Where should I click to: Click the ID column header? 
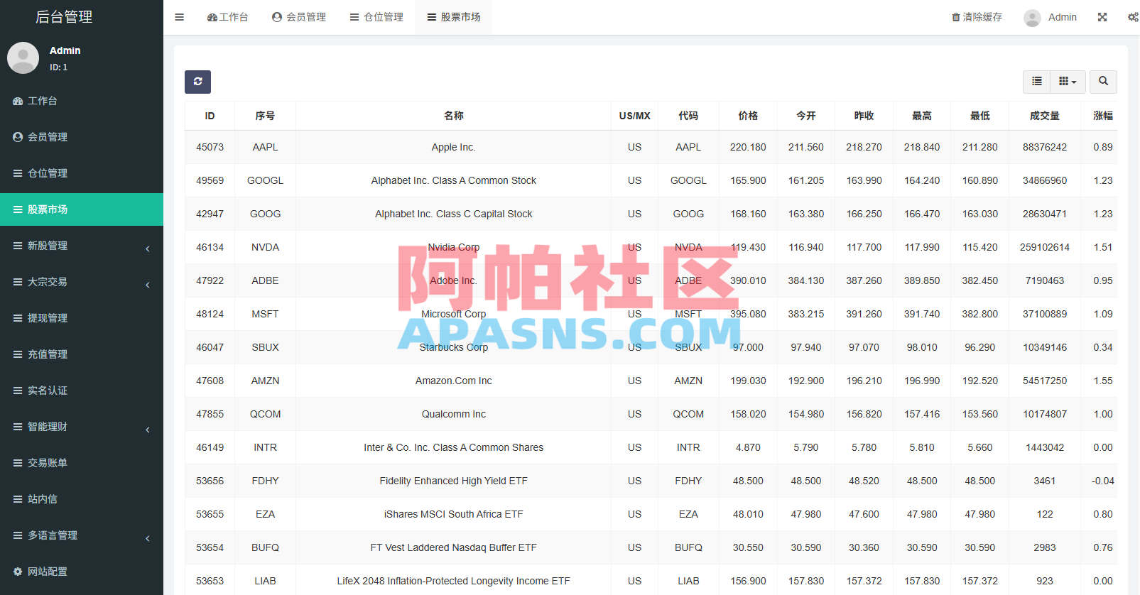point(210,116)
